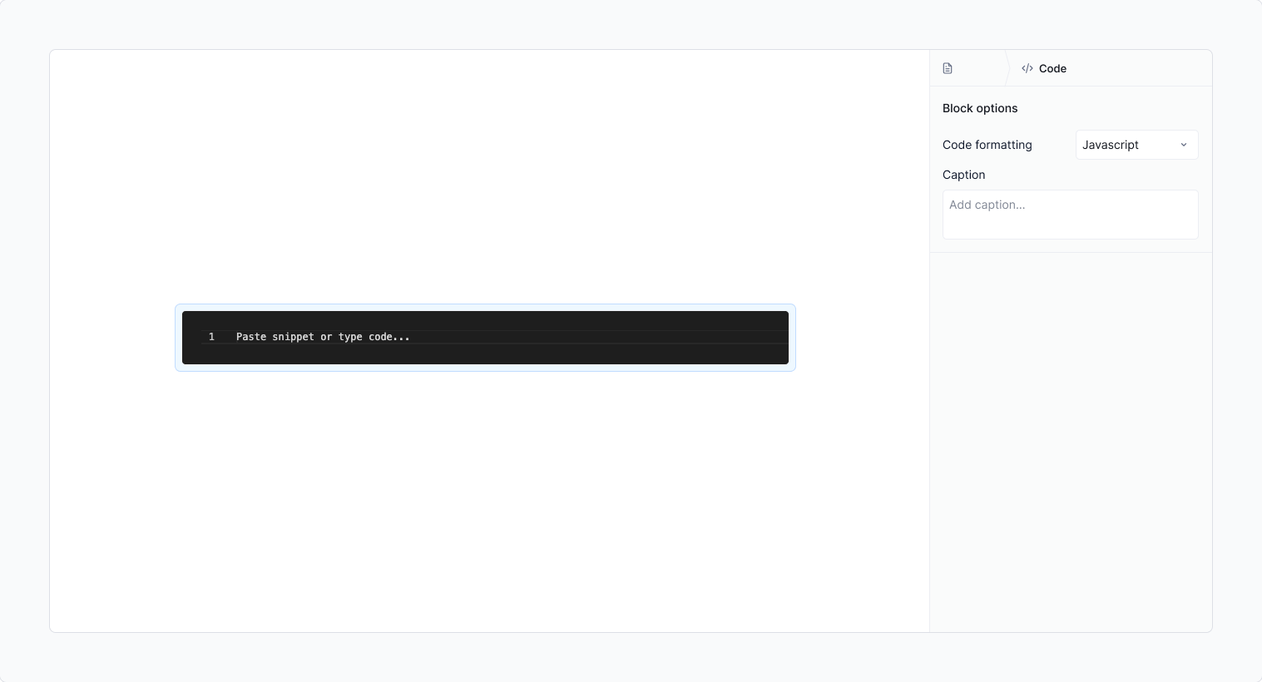Click the Code formatting label
The image size is (1262, 682).
click(987, 145)
